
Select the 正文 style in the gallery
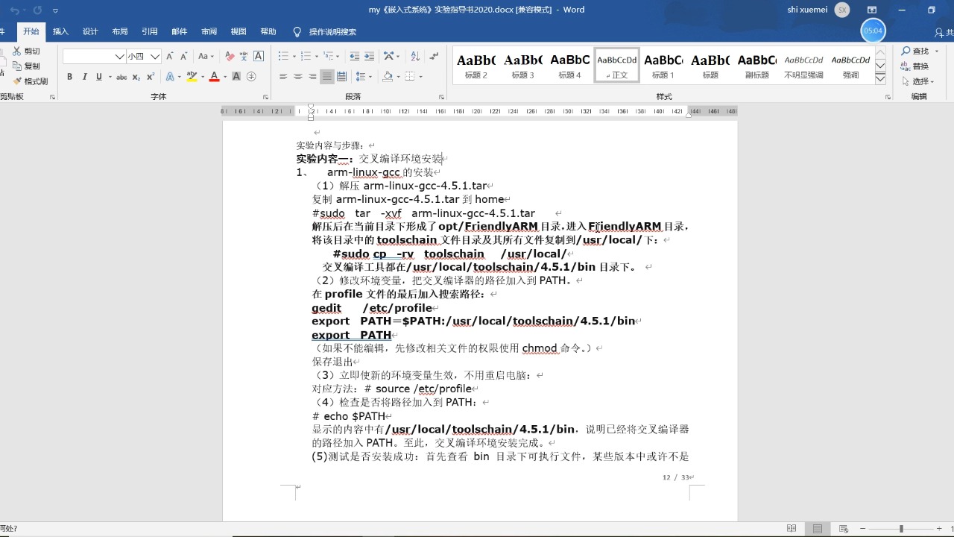[616, 66]
